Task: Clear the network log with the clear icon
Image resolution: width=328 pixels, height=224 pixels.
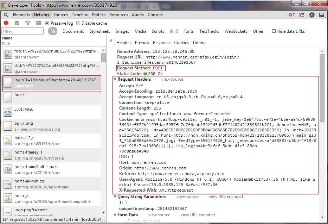Action: click(17, 23)
